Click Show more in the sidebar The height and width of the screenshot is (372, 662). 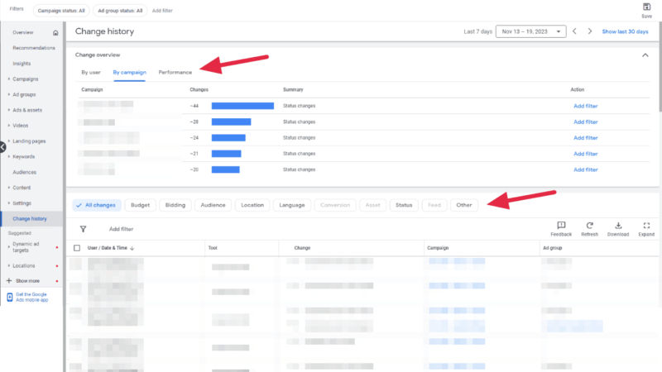(x=27, y=281)
